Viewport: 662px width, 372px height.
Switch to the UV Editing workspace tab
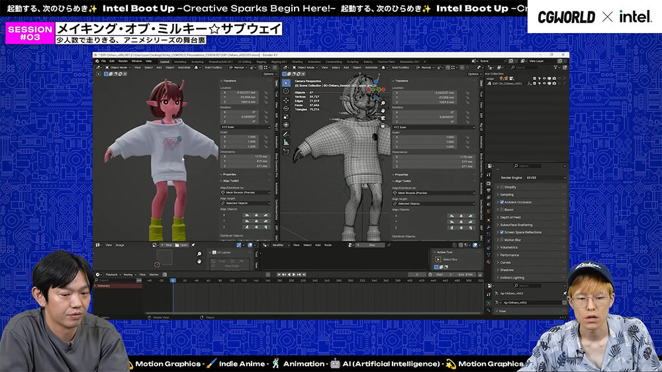point(244,61)
